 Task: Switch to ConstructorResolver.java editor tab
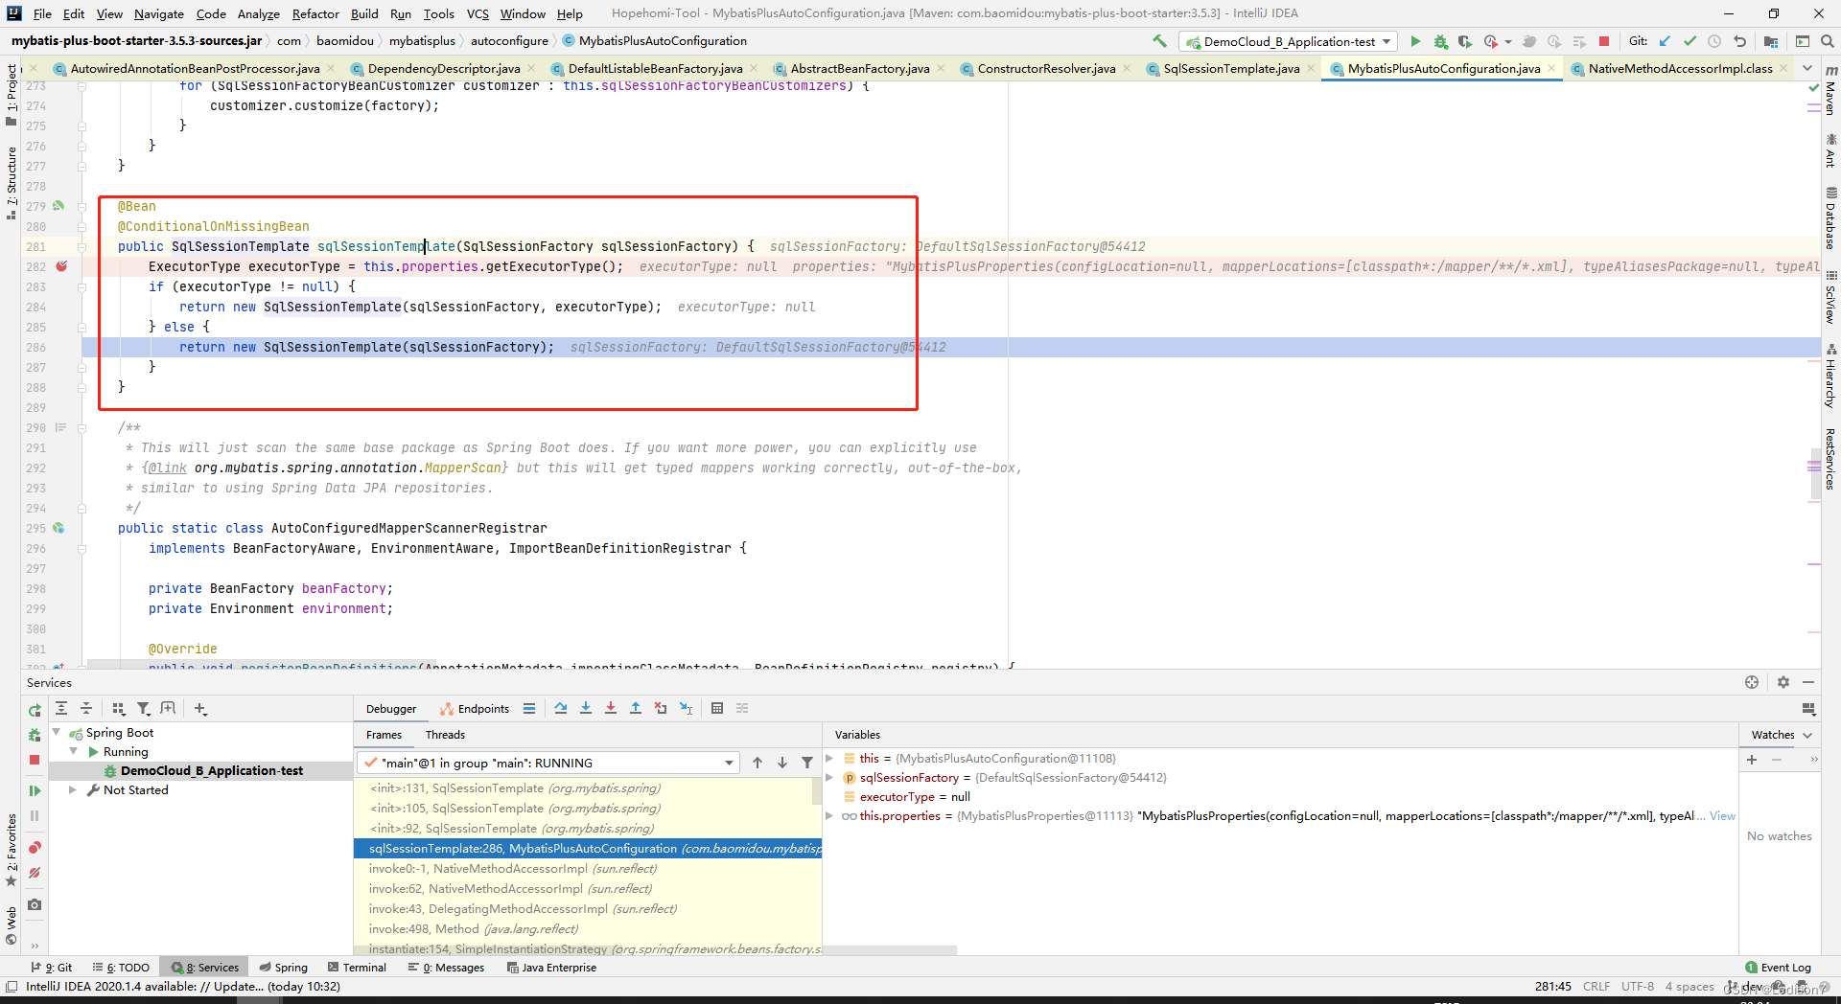tap(1046, 68)
